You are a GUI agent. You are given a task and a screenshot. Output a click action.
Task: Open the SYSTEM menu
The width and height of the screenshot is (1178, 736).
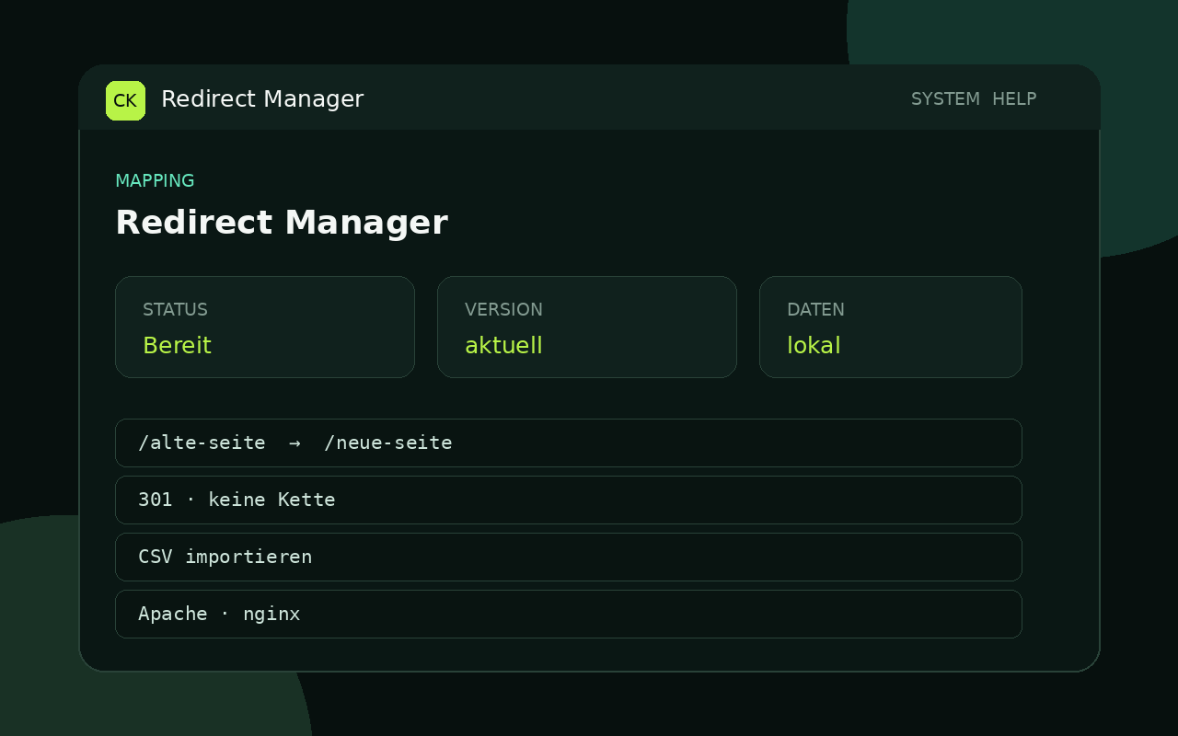click(945, 99)
